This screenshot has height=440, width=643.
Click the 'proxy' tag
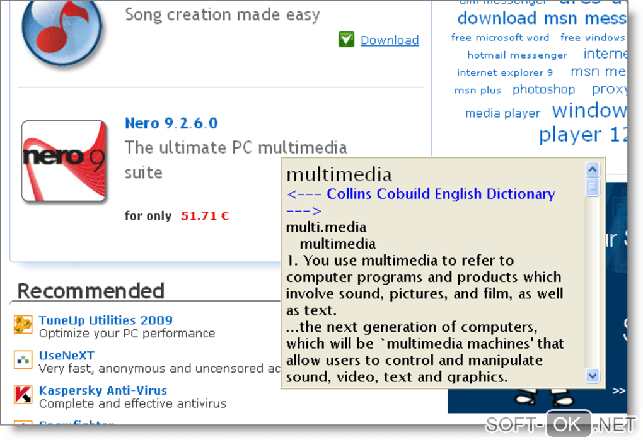[610, 89]
